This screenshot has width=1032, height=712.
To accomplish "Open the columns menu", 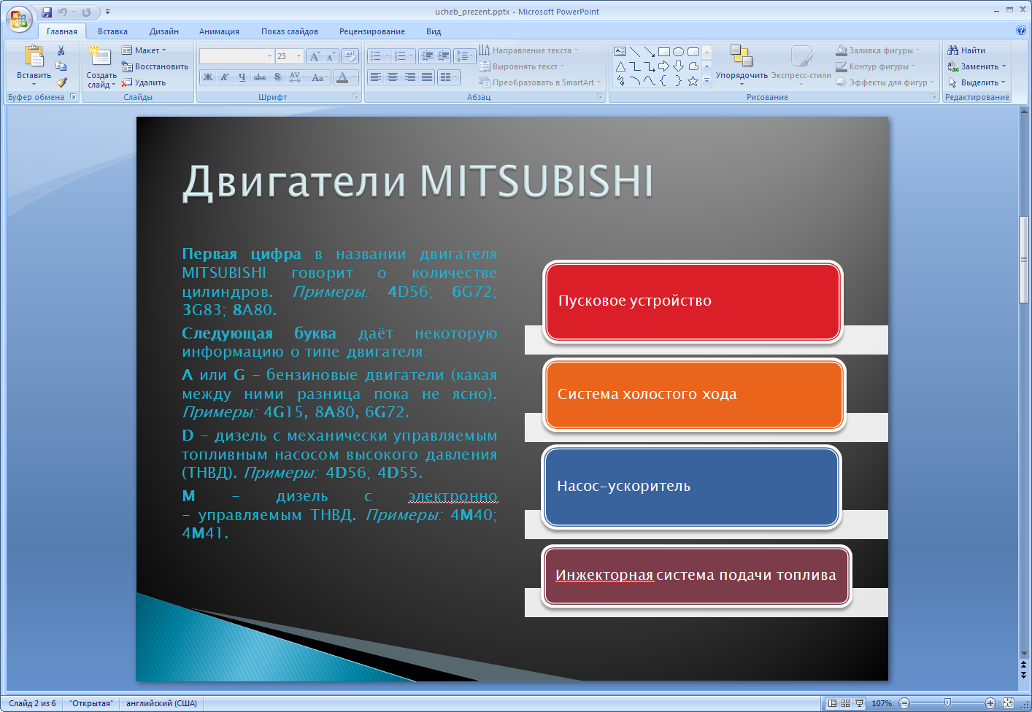I will pyautogui.click(x=448, y=77).
